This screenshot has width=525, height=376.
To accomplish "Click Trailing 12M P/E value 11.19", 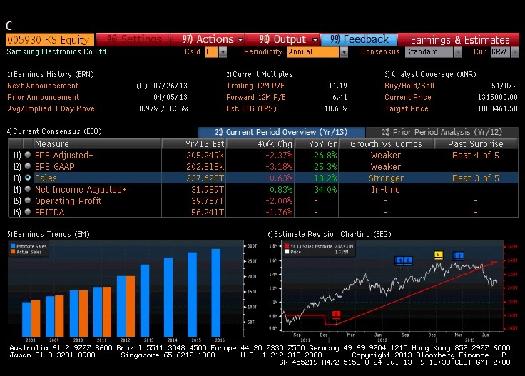I will [338, 86].
